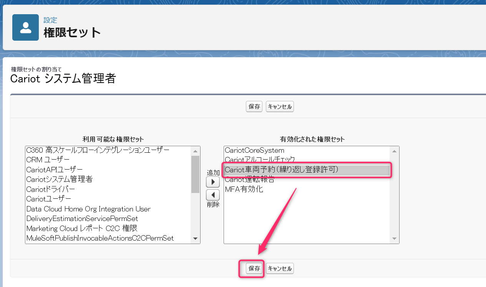Click the permission set user icon in header
Screen dimensions: 486x287
click(26, 27)
